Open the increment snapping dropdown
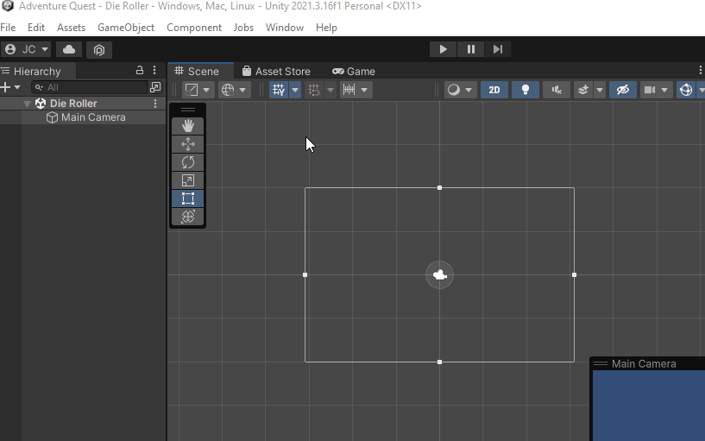 [356, 90]
